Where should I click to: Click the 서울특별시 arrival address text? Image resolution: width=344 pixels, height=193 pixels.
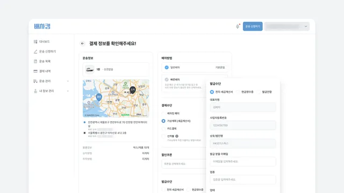[x=107, y=133]
